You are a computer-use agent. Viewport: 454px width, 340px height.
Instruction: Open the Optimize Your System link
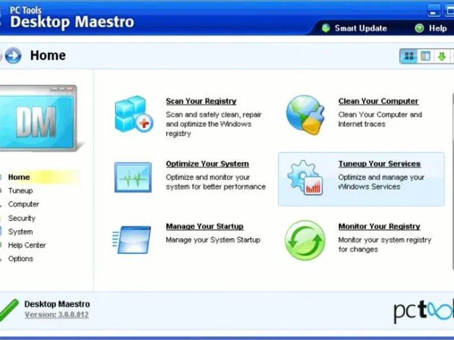[207, 164]
